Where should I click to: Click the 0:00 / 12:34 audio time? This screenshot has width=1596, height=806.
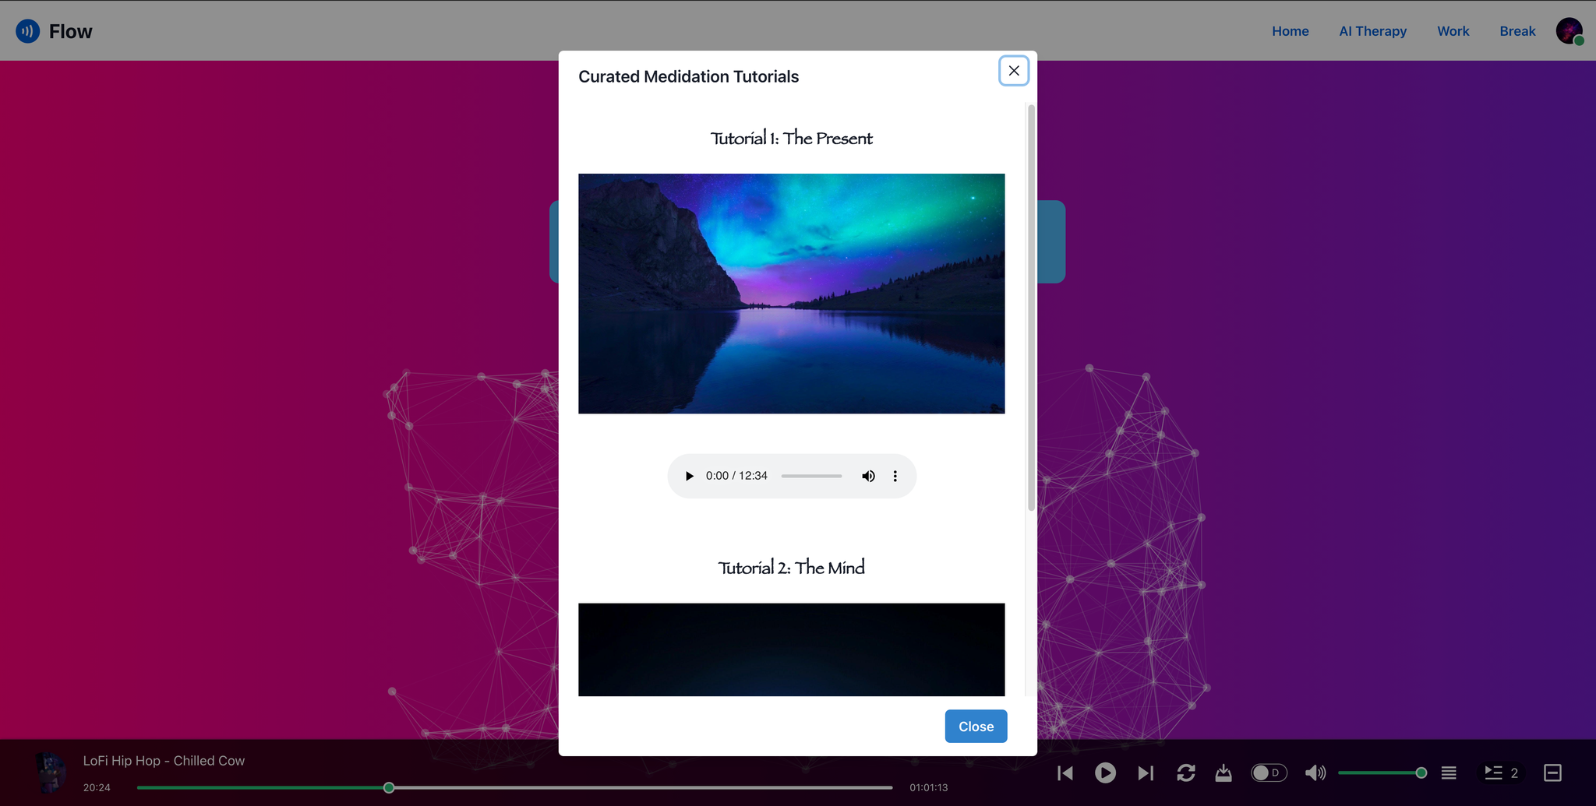736,476
